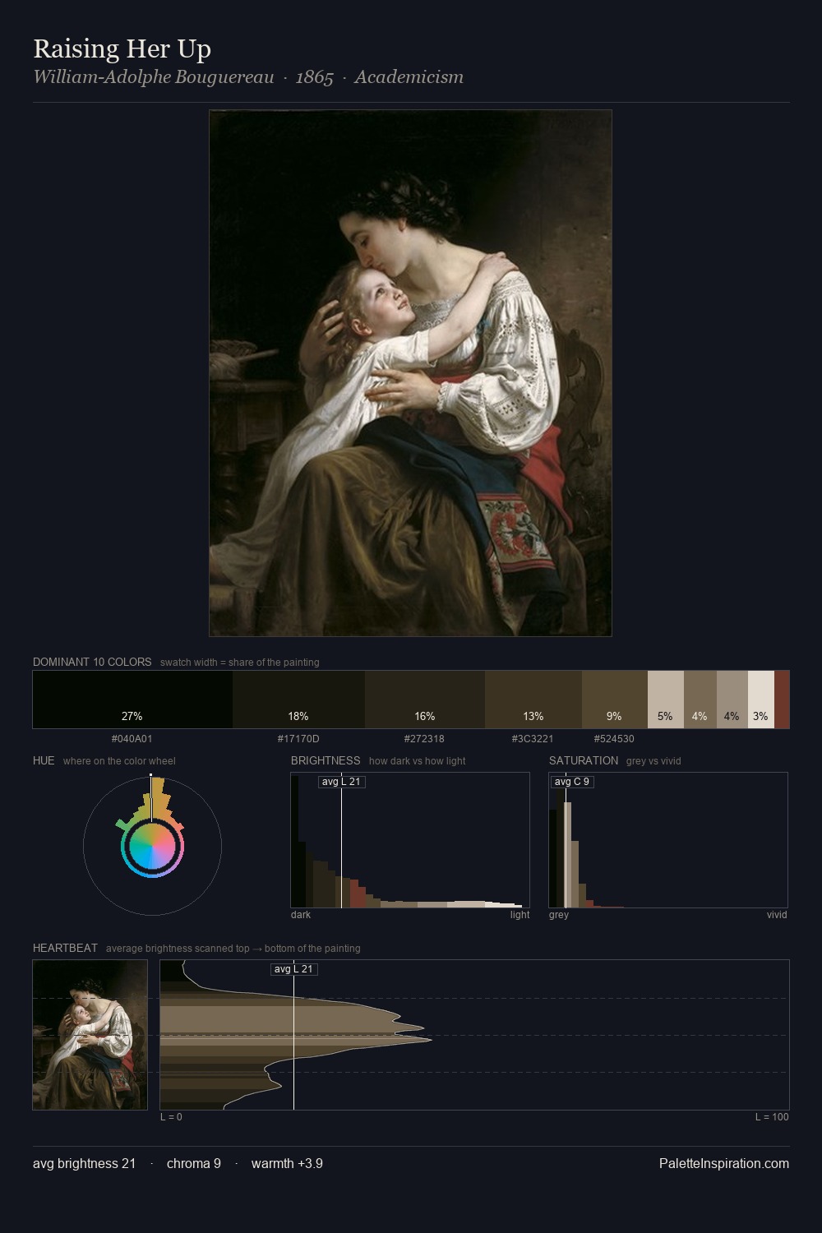Click the heartbeat brightness profile chart
The width and height of the screenshot is (822, 1233).
tap(474, 1035)
